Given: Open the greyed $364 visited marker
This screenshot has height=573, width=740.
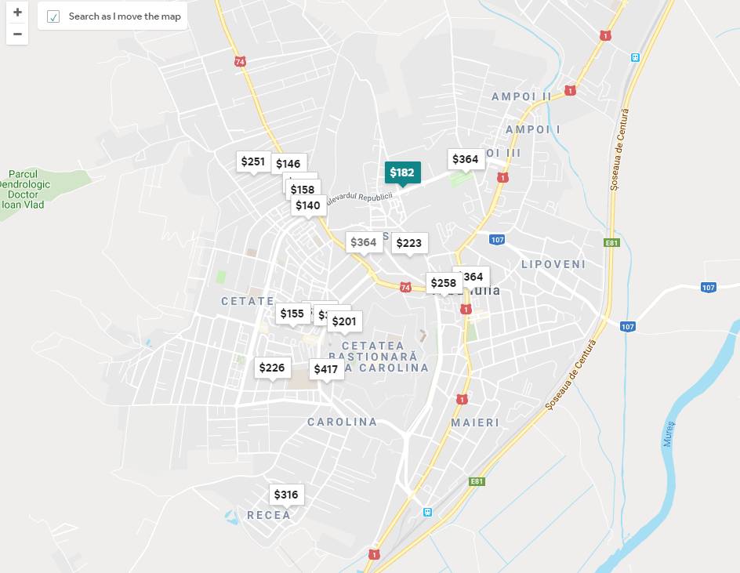Looking at the screenshot, I should click(364, 243).
